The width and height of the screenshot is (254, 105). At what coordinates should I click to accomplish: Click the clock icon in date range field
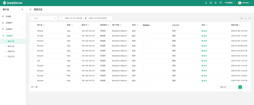(61, 18)
